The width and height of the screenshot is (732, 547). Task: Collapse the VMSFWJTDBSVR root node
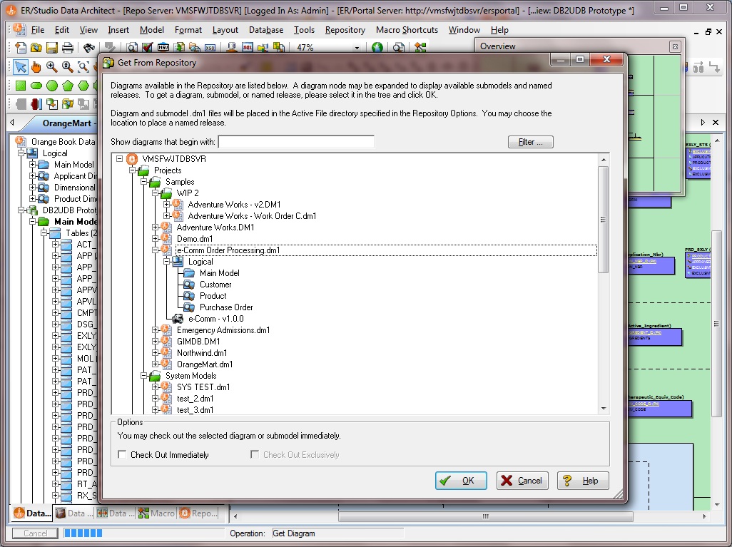pos(120,159)
